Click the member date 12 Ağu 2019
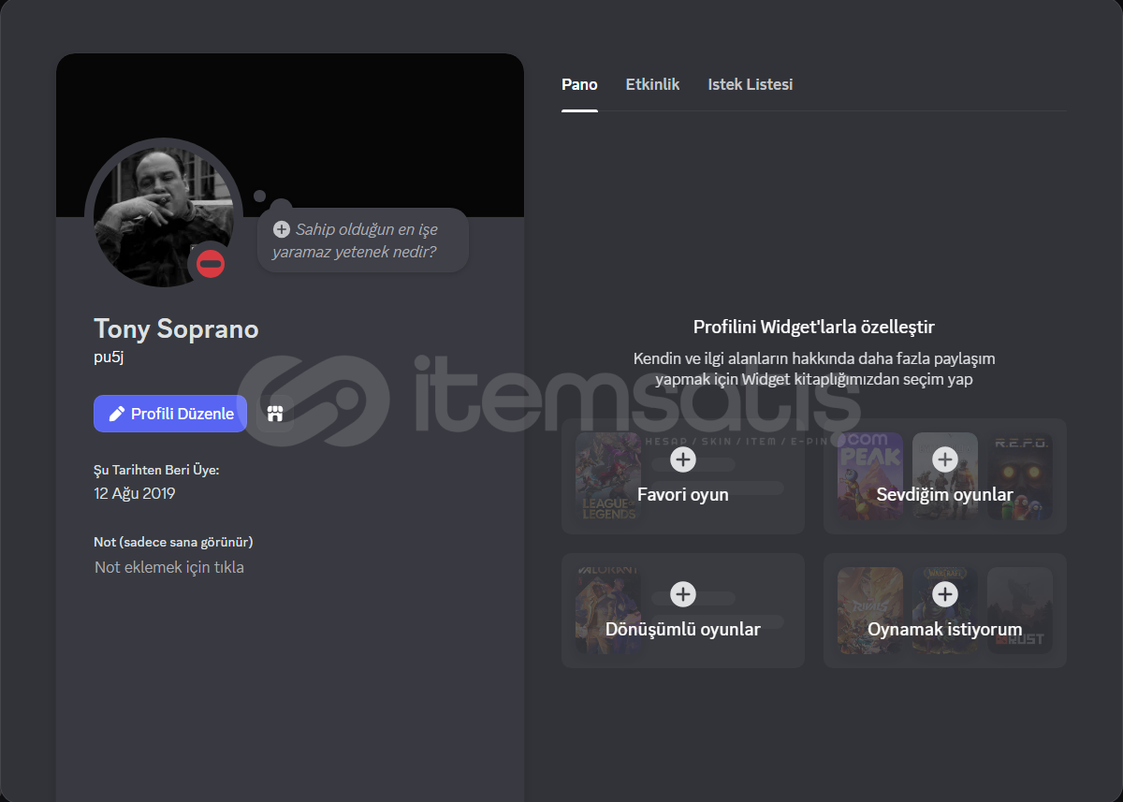The image size is (1123, 802). [x=135, y=493]
